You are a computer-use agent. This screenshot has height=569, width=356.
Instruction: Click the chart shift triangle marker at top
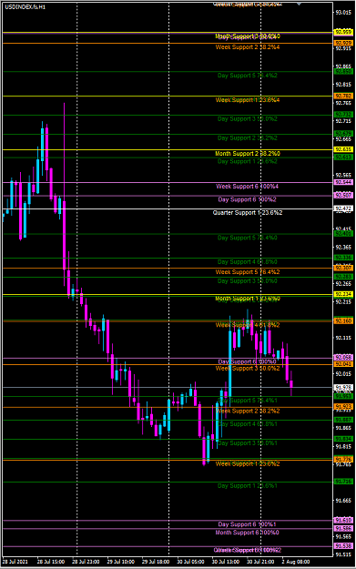pos(299,4)
